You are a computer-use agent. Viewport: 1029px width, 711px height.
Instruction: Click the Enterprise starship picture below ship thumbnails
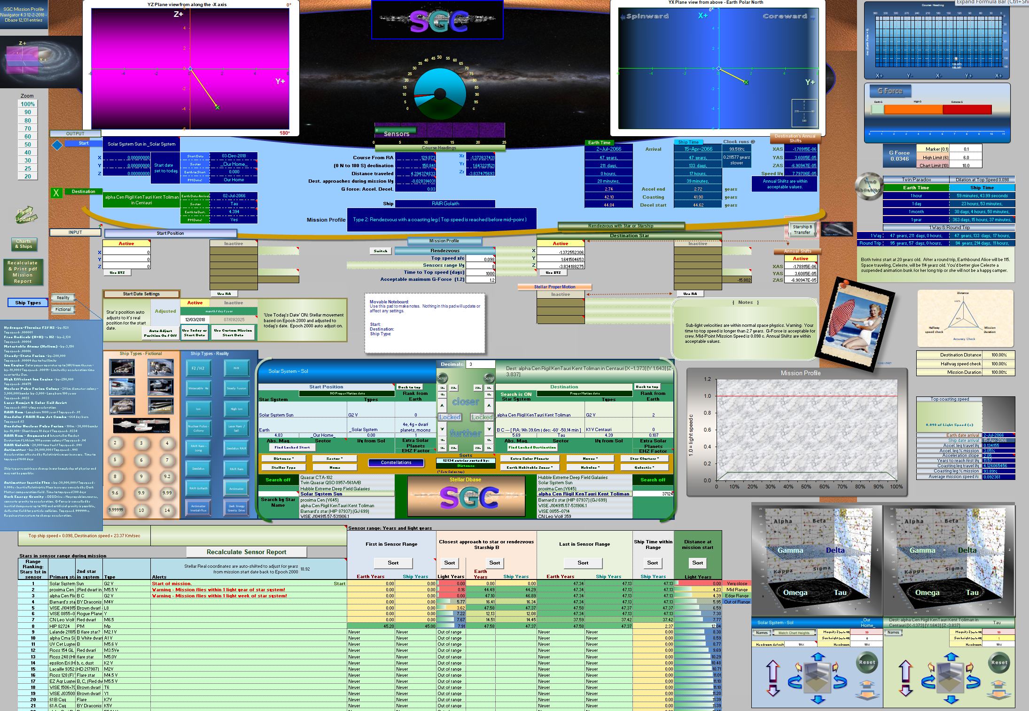pyautogui.click(x=141, y=426)
